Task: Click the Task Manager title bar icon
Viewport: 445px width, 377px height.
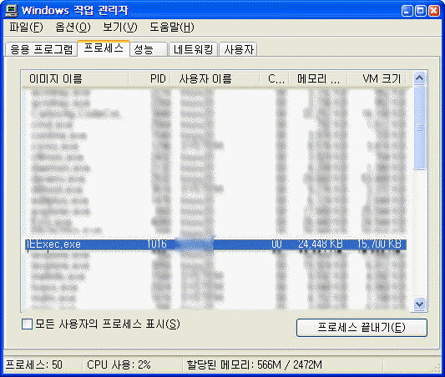Action: click(x=12, y=11)
